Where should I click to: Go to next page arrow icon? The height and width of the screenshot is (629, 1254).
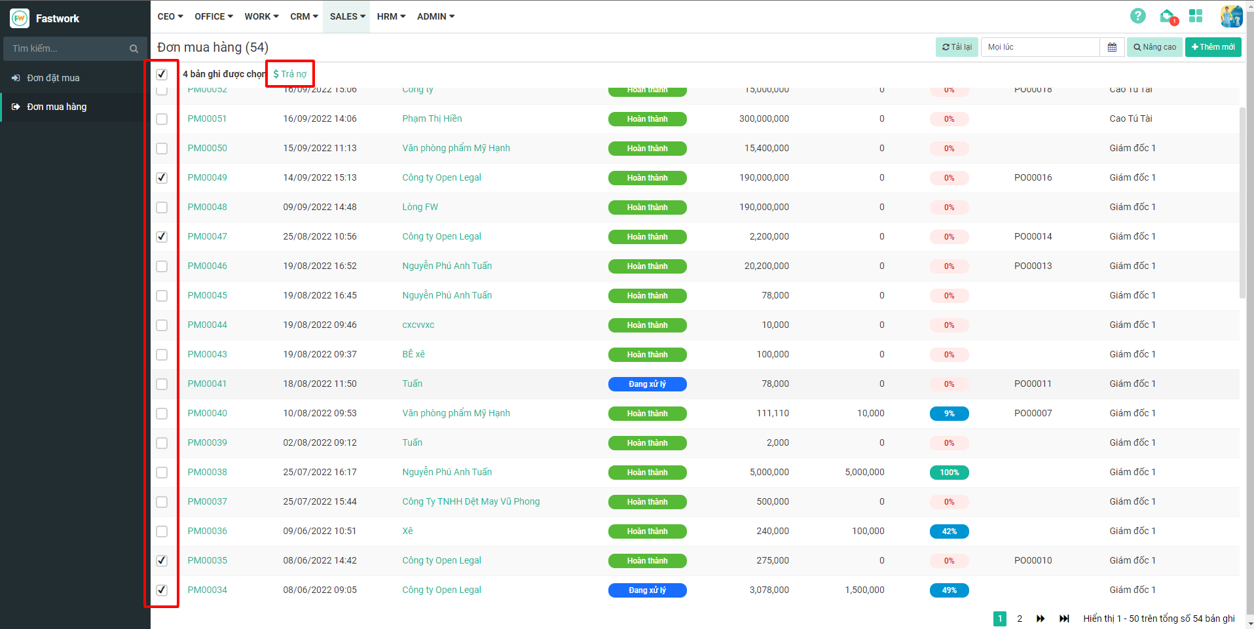(1041, 619)
